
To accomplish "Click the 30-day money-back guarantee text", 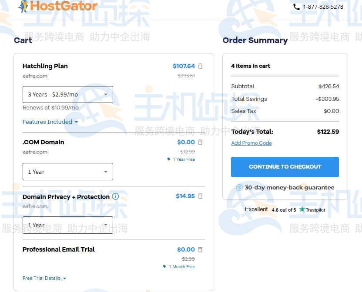I will pyautogui.click(x=289, y=188).
